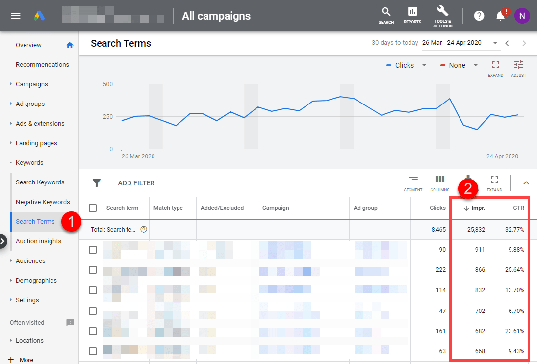
Task: Sort by Ad group column header
Action: coord(365,208)
